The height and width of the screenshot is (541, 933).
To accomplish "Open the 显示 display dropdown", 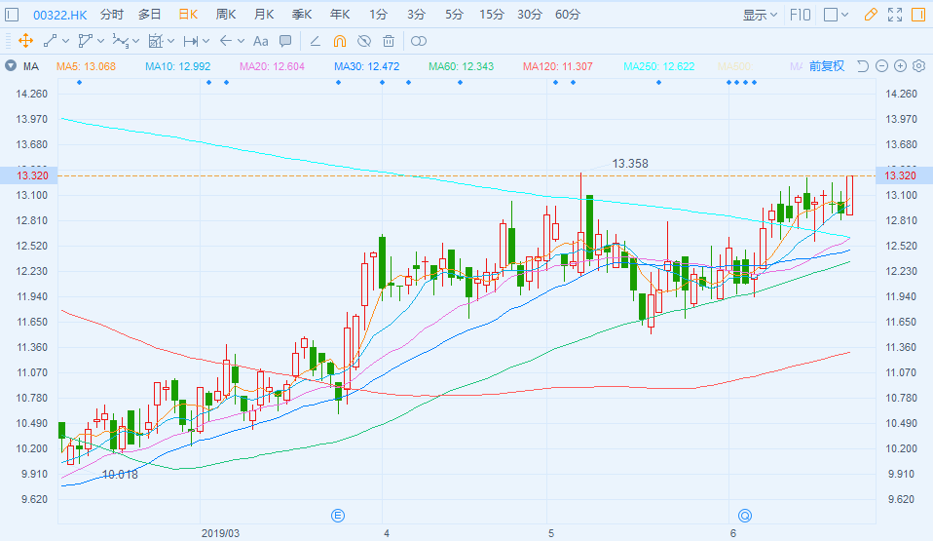I will click(x=760, y=15).
